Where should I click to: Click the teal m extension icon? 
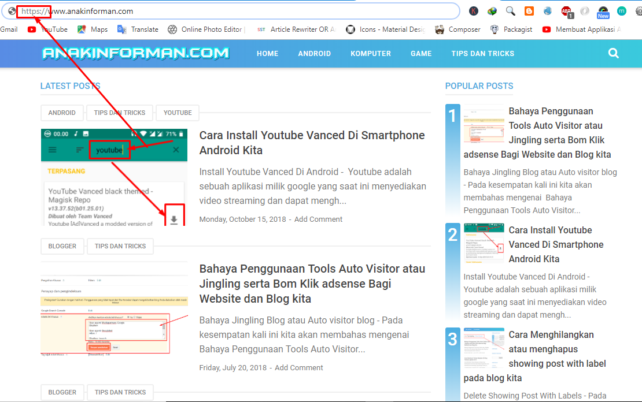pyautogui.click(x=622, y=11)
